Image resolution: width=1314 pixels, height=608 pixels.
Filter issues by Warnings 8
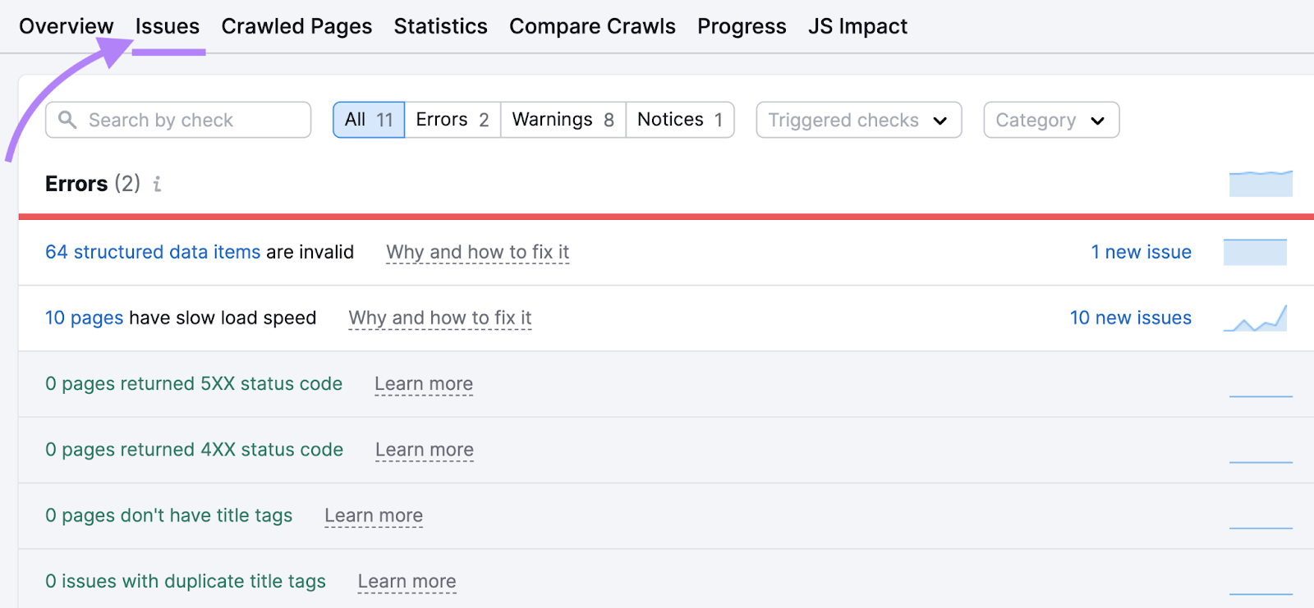563,120
